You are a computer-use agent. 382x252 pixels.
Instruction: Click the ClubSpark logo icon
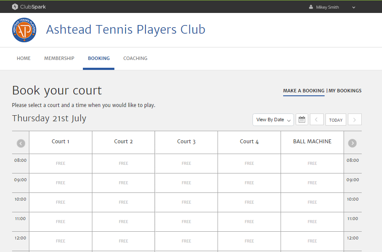point(15,7)
